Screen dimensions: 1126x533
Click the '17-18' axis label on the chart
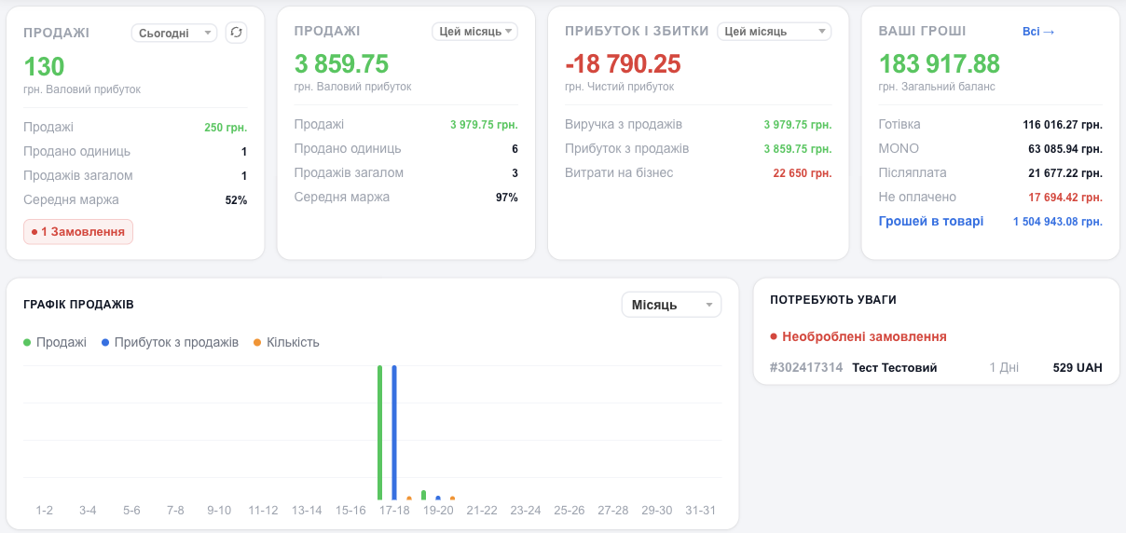point(394,511)
